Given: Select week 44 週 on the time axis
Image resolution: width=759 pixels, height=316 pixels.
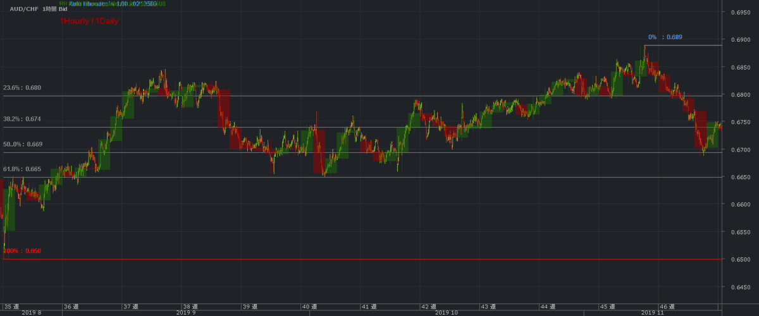Looking at the screenshot, I should click(x=547, y=307).
